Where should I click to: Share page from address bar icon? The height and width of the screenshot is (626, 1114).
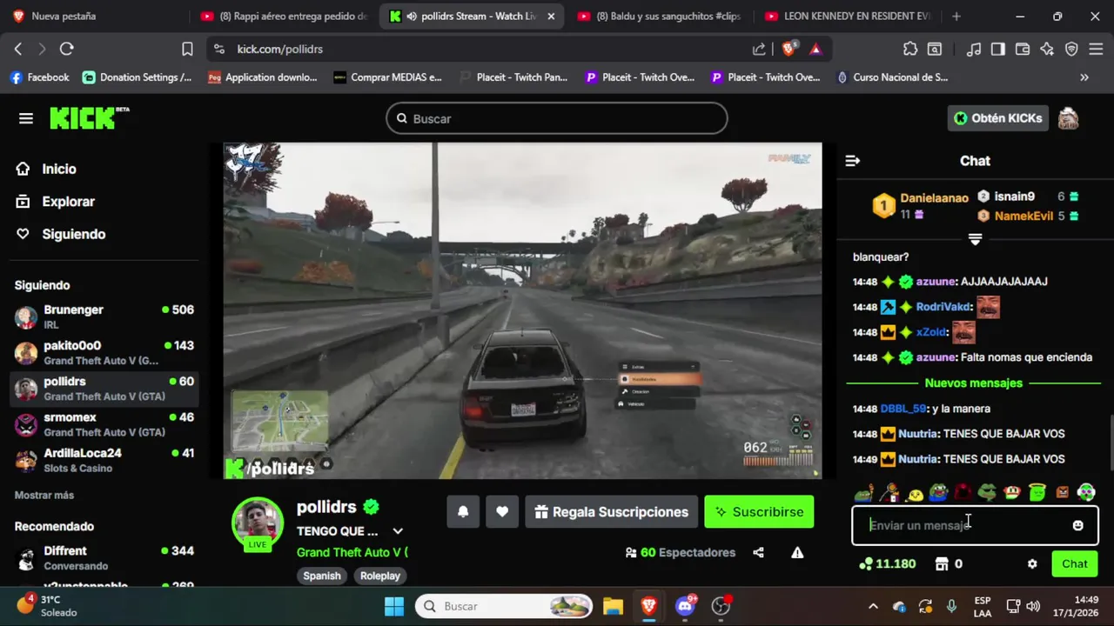pyautogui.click(x=760, y=50)
